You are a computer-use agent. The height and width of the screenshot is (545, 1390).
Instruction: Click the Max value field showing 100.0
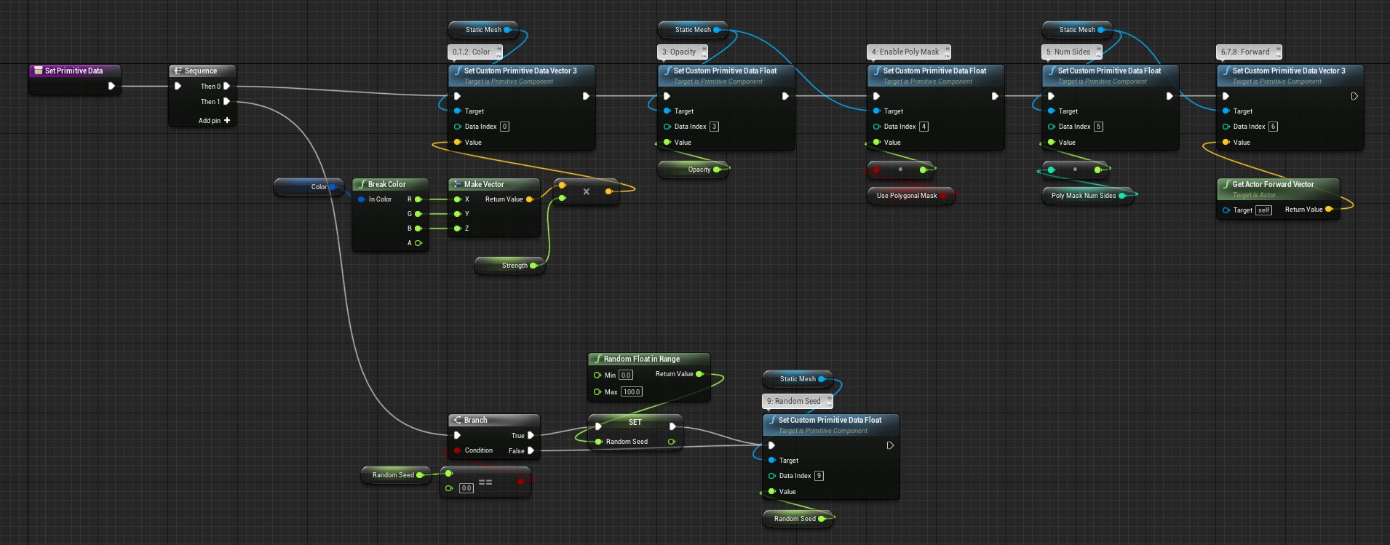point(631,392)
